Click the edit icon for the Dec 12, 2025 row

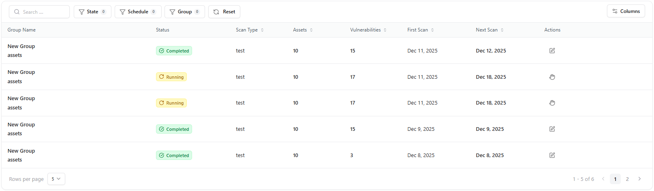(x=552, y=51)
